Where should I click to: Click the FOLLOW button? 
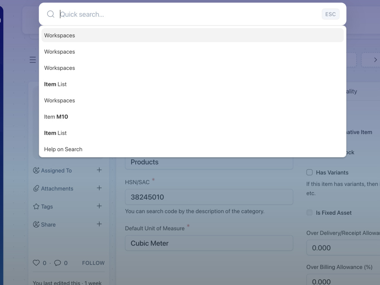click(x=93, y=263)
